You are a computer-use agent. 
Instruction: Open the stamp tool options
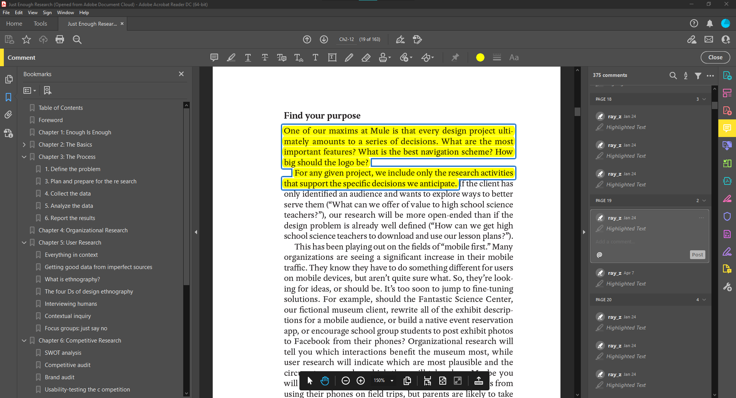pos(384,57)
